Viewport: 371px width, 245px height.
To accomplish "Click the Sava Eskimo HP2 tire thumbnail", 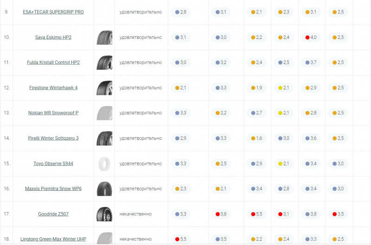I will pyautogui.click(x=104, y=38).
